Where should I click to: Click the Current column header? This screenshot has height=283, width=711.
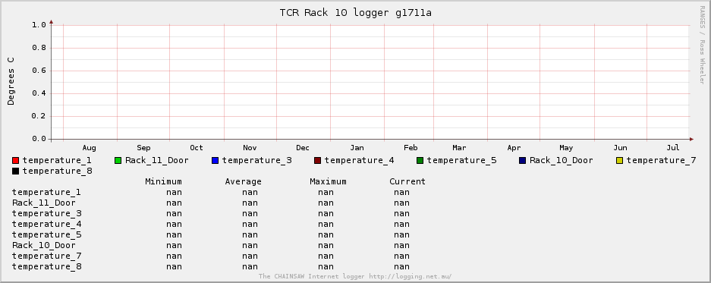tap(407, 181)
